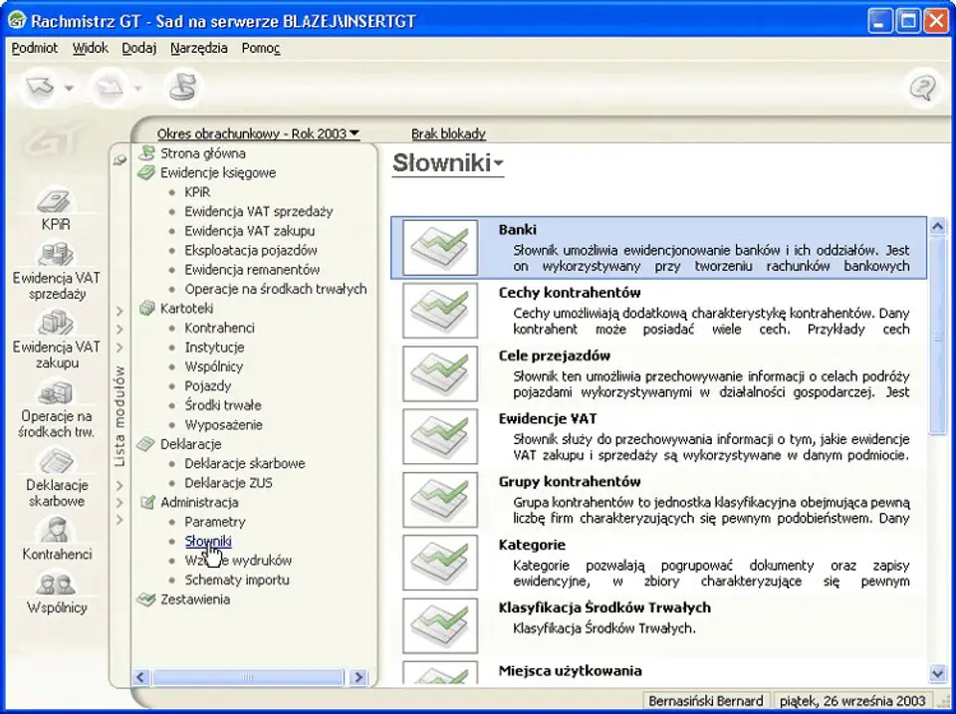Click the dictionary list scroll up arrow
Image resolution: width=956 pixels, height=714 pixels.
pyautogui.click(x=938, y=226)
